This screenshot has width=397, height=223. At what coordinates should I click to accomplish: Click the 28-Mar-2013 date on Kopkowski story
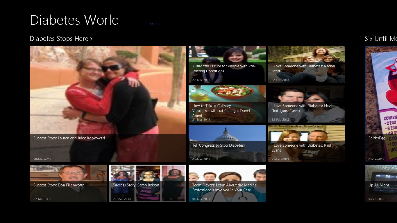pyautogui.click(x=42, y=159)
